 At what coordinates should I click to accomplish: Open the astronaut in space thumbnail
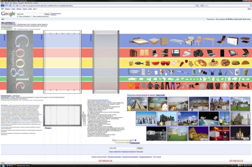point(209,118)
